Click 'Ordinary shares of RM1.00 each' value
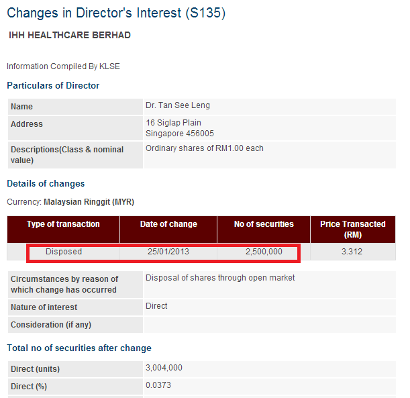 (205, 148)
